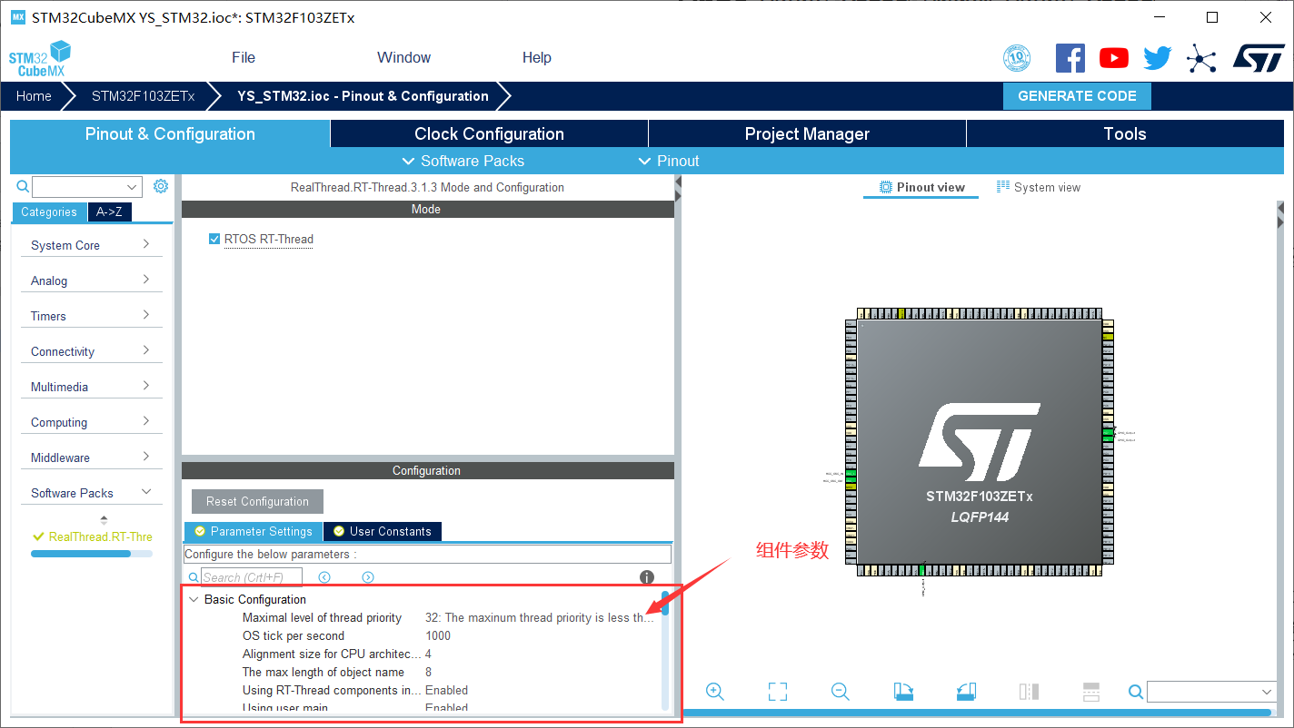Select the Maximal level of thread priority value
Screen dimensions: 1294x728
(540, 617)
